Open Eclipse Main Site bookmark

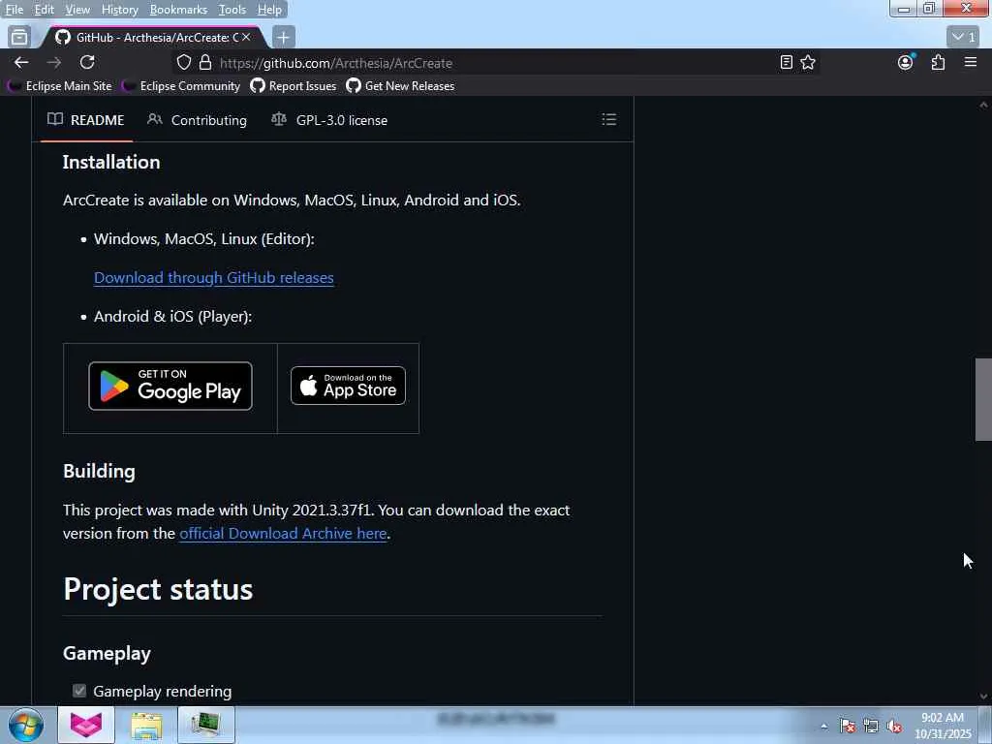59,86
